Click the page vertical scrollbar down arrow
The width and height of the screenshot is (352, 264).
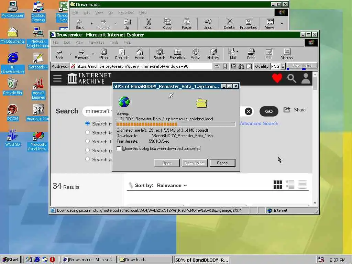tap(315, 203)
